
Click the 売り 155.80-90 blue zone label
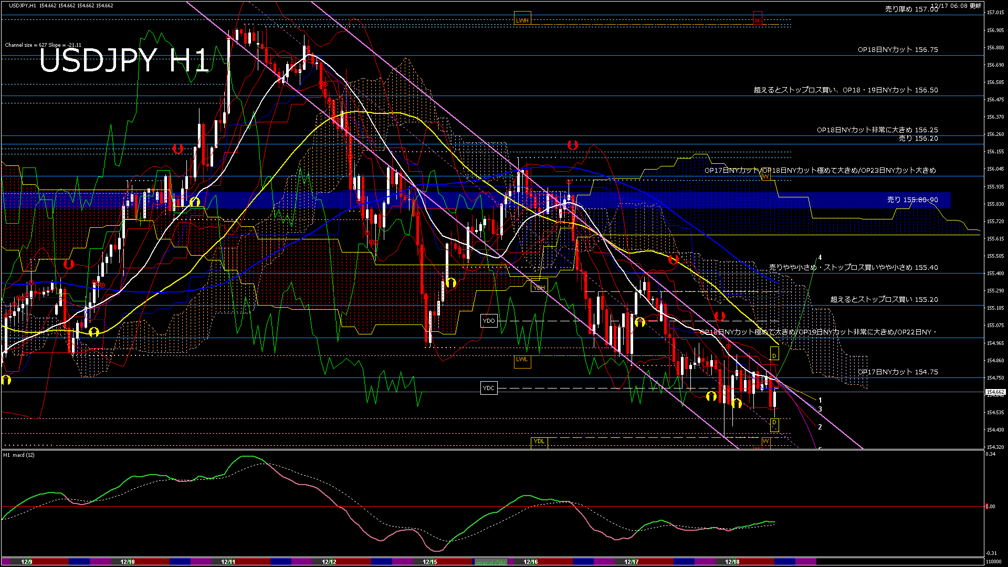coord(912,199)
